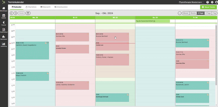
Task: Click icon on Löcher, Valentina appointment
Action: click(88, 82)
